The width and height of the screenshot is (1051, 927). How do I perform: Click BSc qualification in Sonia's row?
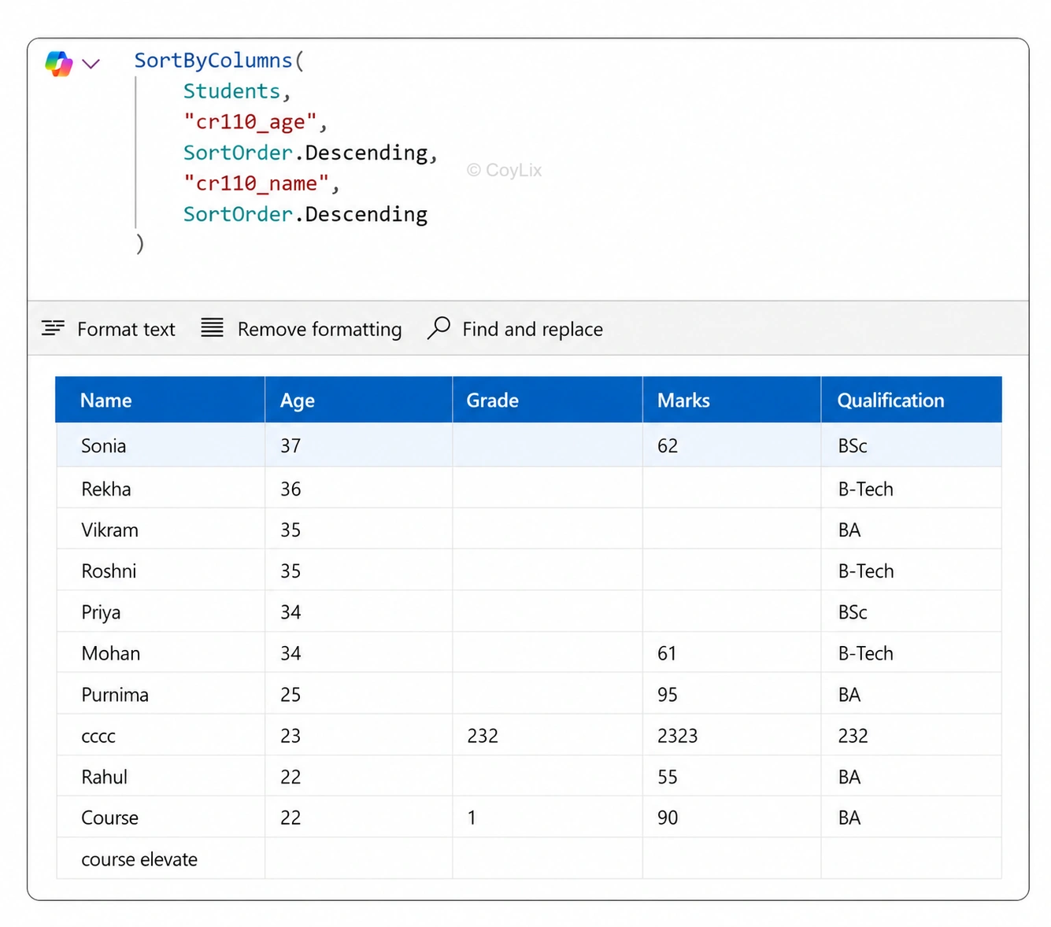853,445
